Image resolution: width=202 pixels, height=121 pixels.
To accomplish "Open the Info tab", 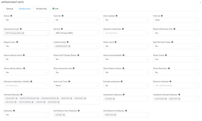I will 55,9.
